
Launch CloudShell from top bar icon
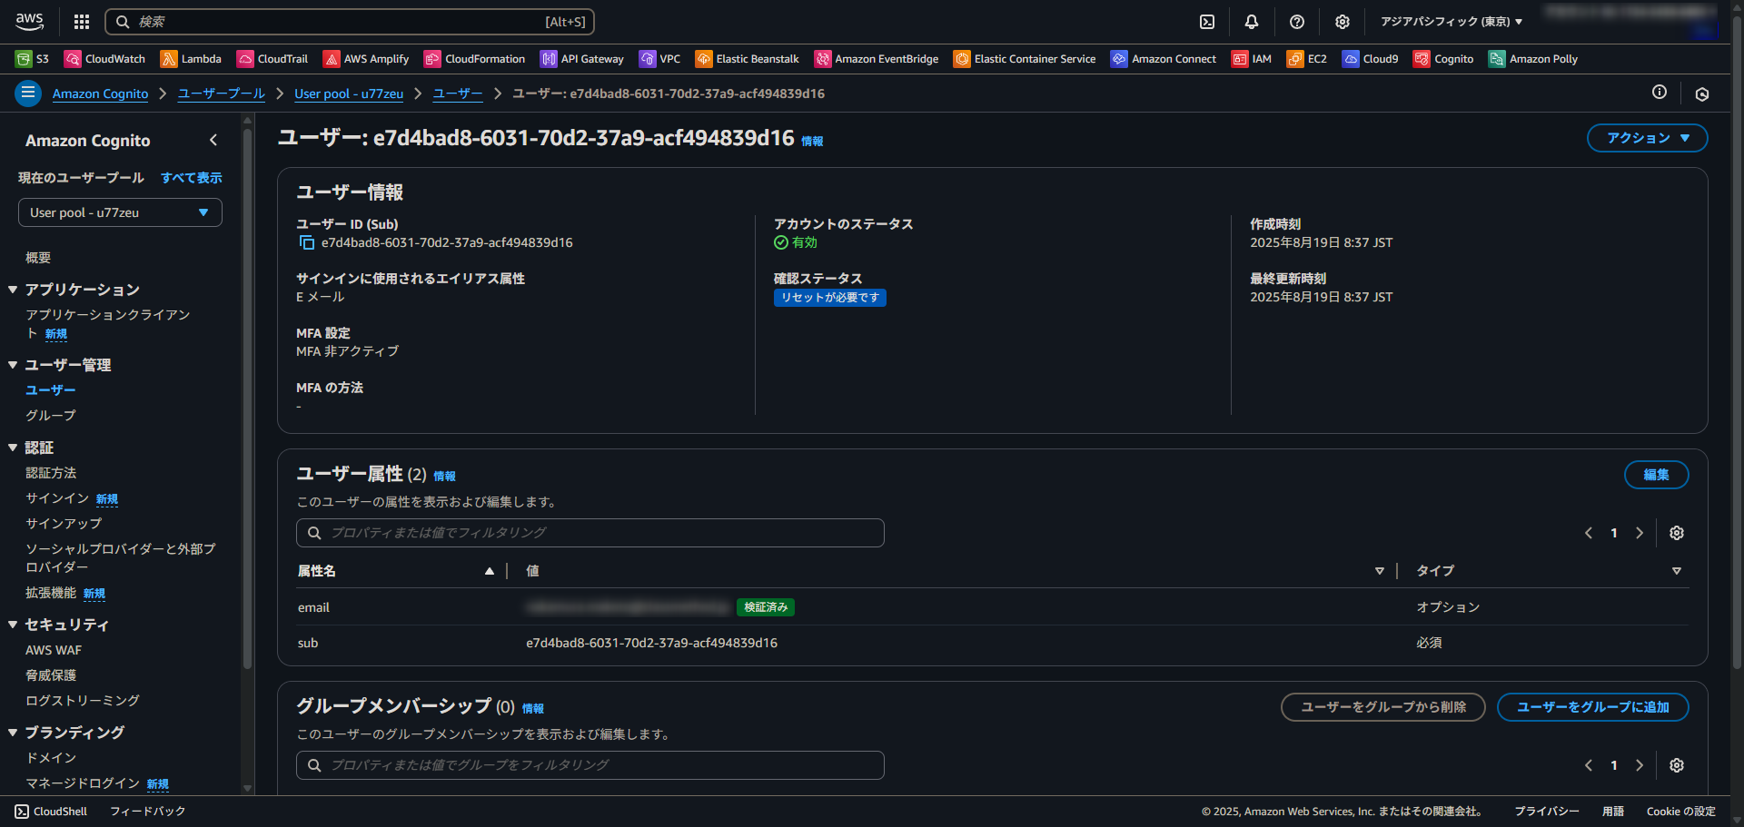tap(1207, 22)
